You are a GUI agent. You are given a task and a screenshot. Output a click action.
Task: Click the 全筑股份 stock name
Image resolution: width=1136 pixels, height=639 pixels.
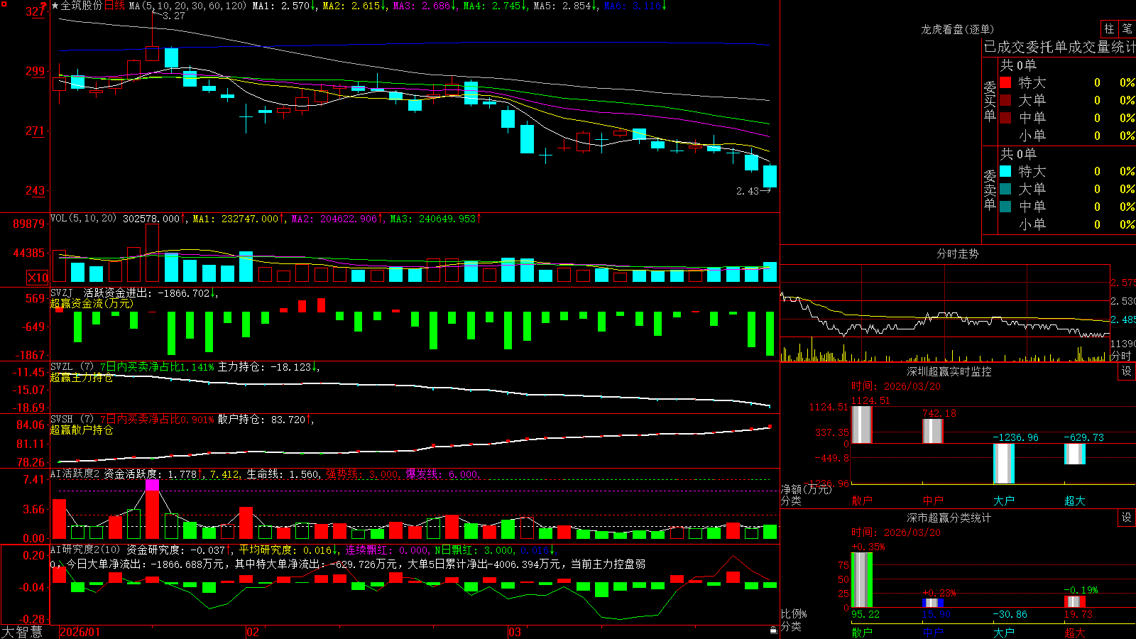(82, 6)
